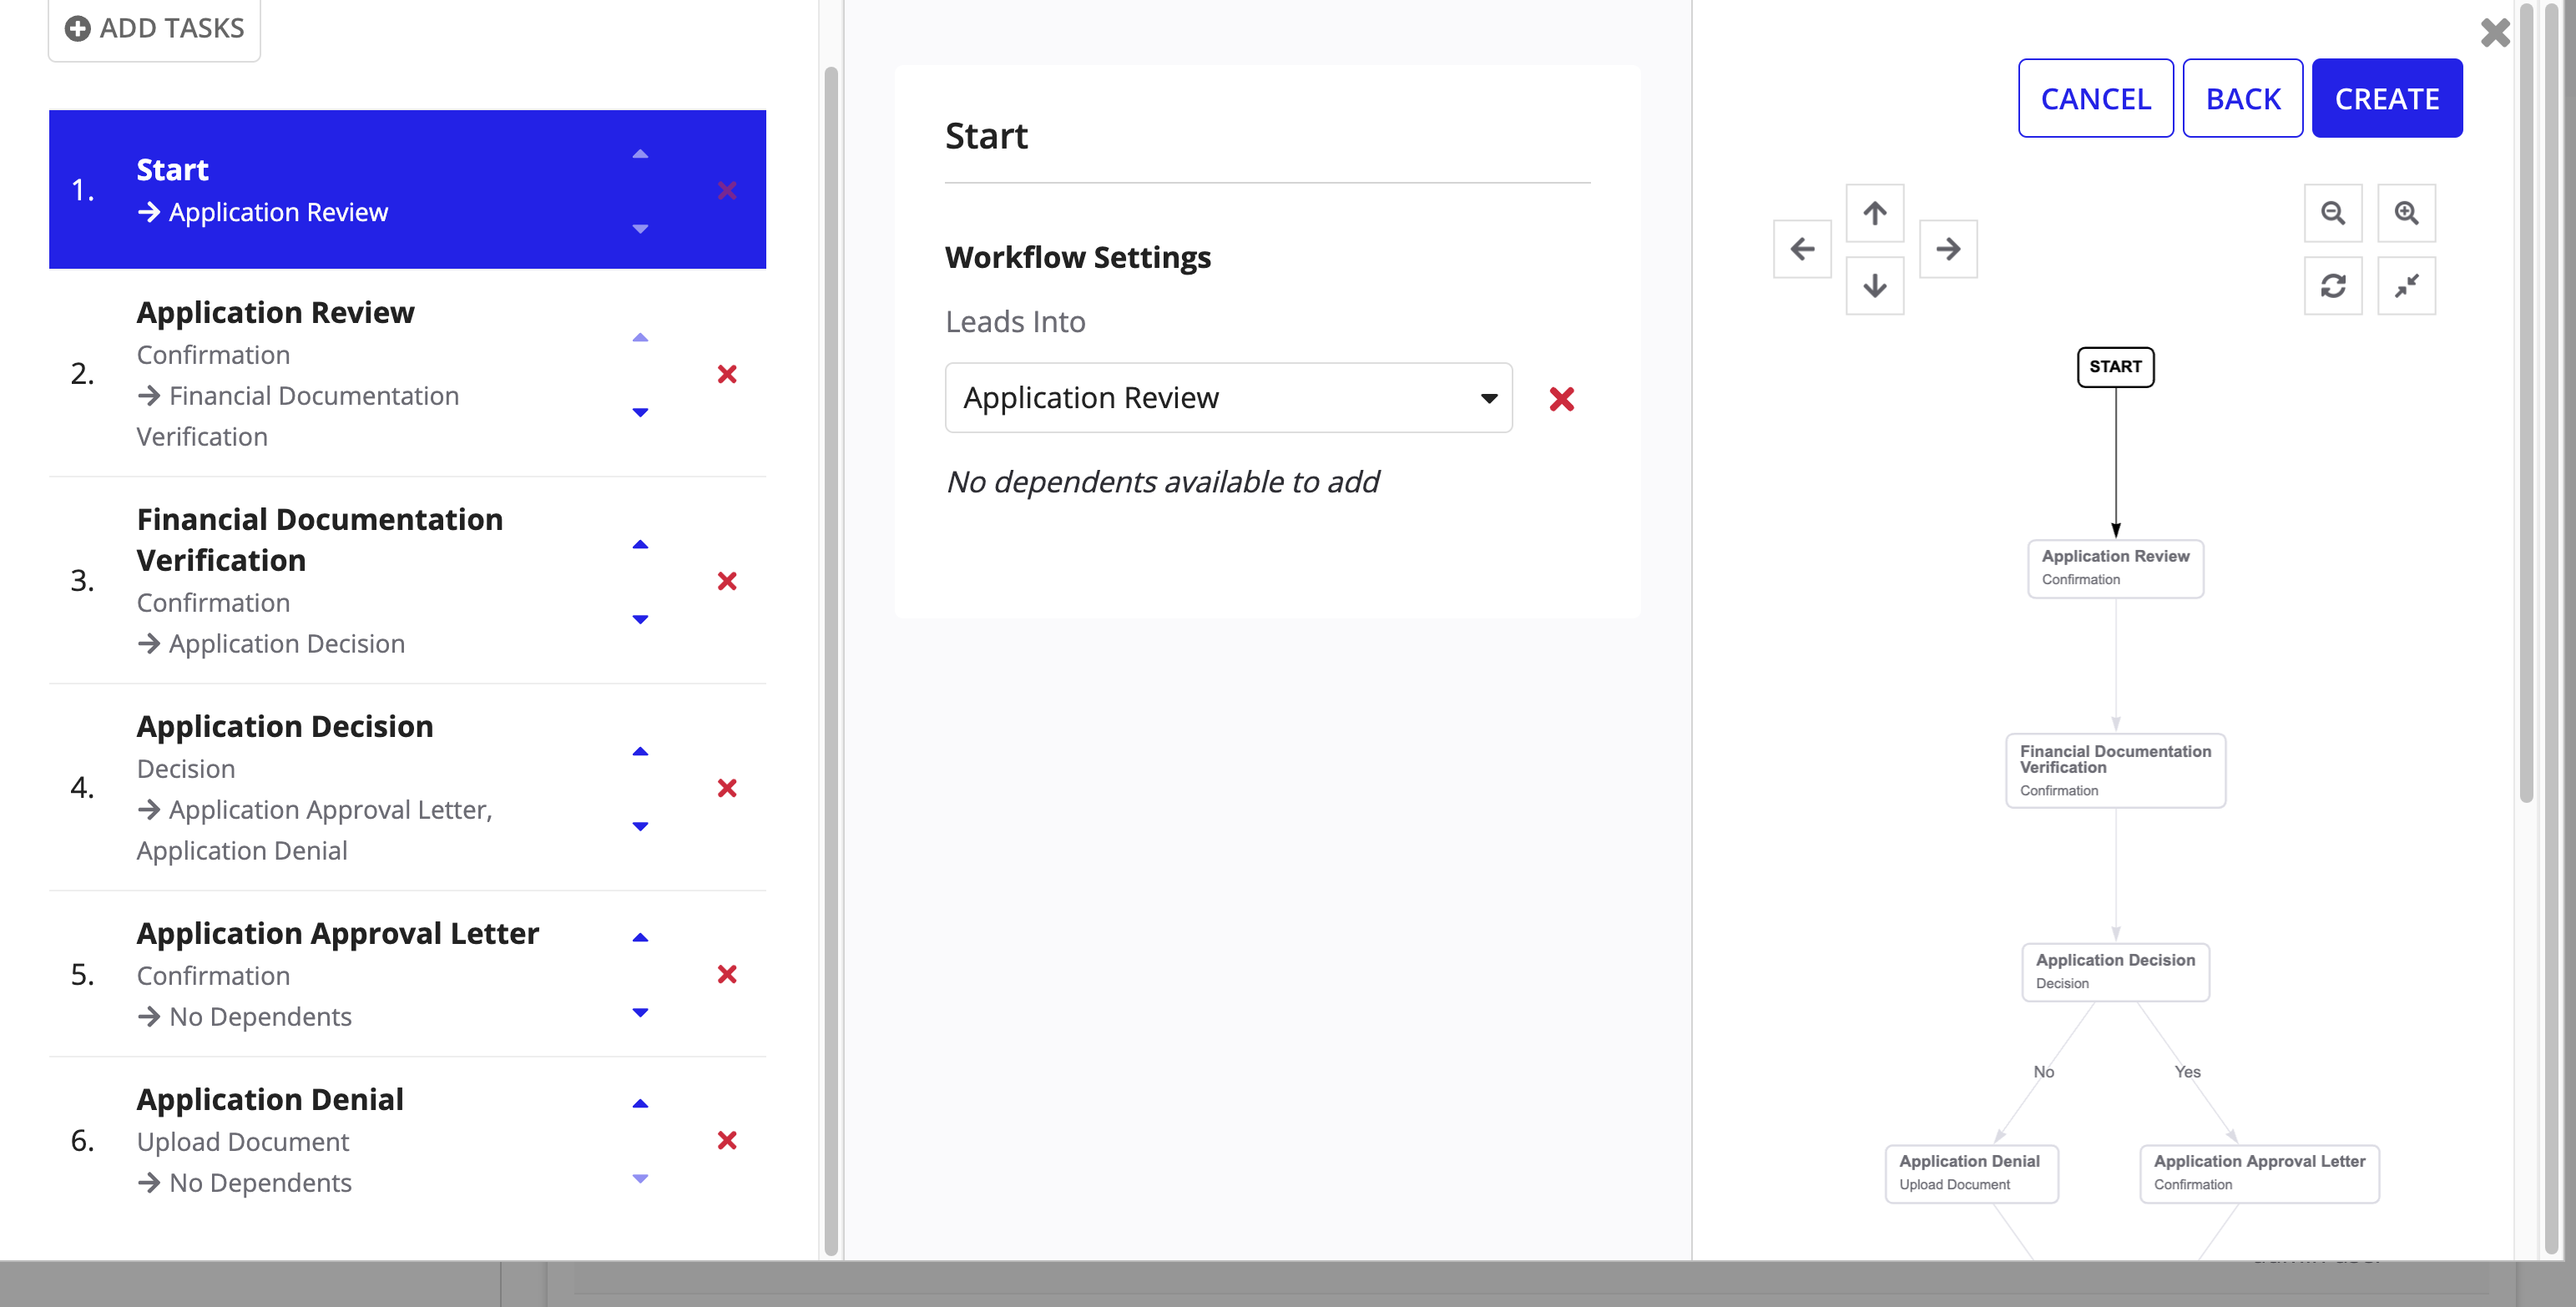
Task: Expand the Application Denial step downward
Action: pos(640,1177)
